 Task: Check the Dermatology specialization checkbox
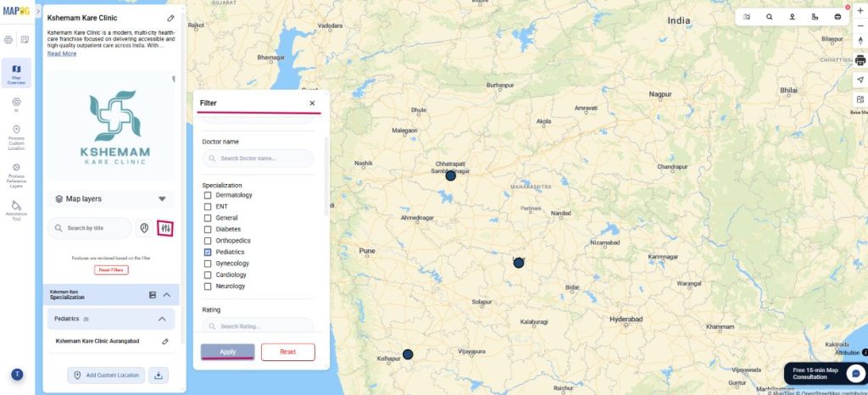(208, 195)
